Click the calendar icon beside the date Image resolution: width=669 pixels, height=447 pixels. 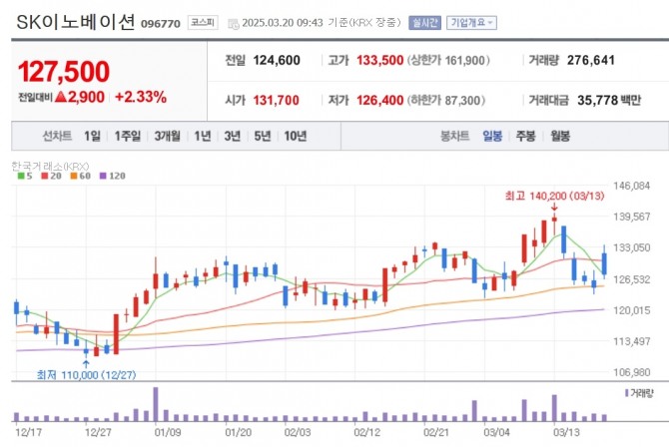click(234, 24)
